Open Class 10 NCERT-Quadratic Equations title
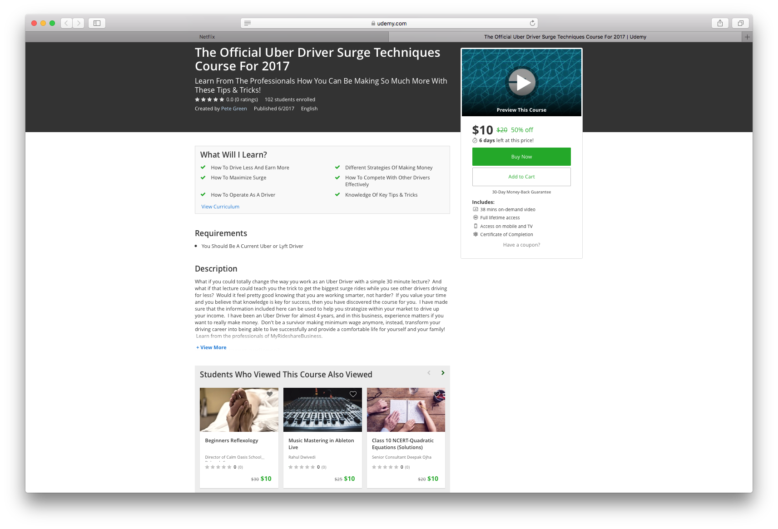Screen dimensions: 778x529 point(403,444)
